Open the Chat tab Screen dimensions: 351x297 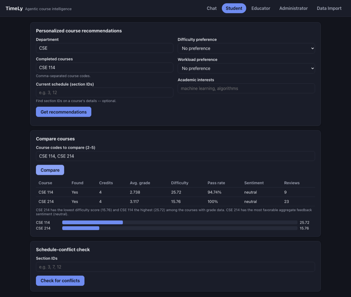coord(211,8)
